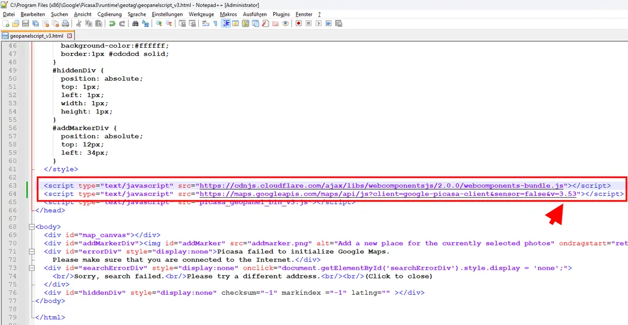Click the Zoom Out magnifier icon

pos(169,24)
